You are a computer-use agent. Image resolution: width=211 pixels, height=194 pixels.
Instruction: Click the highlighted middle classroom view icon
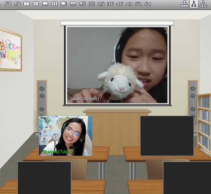point(193,4)
